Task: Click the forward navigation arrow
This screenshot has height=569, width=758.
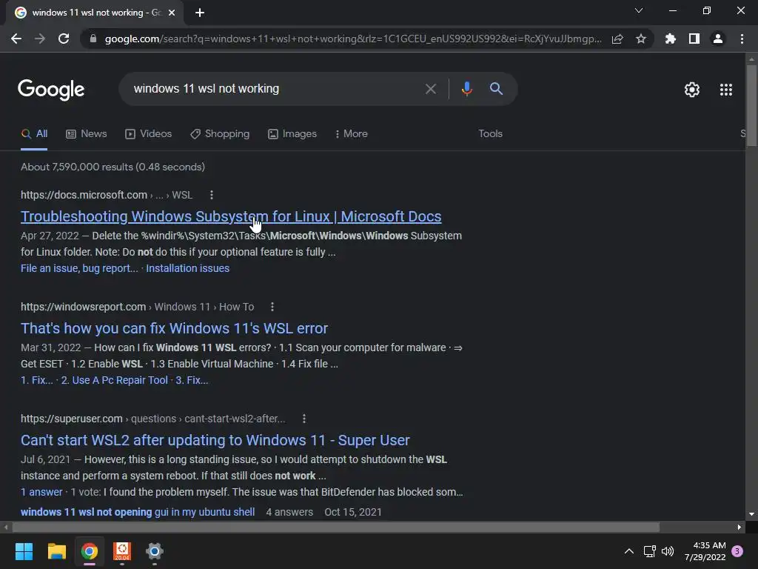Action: [40, 39]
